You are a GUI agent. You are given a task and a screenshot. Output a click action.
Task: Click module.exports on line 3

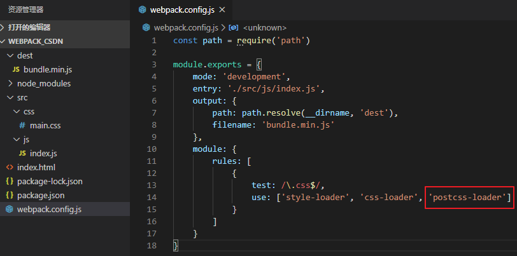coord(208,65)
